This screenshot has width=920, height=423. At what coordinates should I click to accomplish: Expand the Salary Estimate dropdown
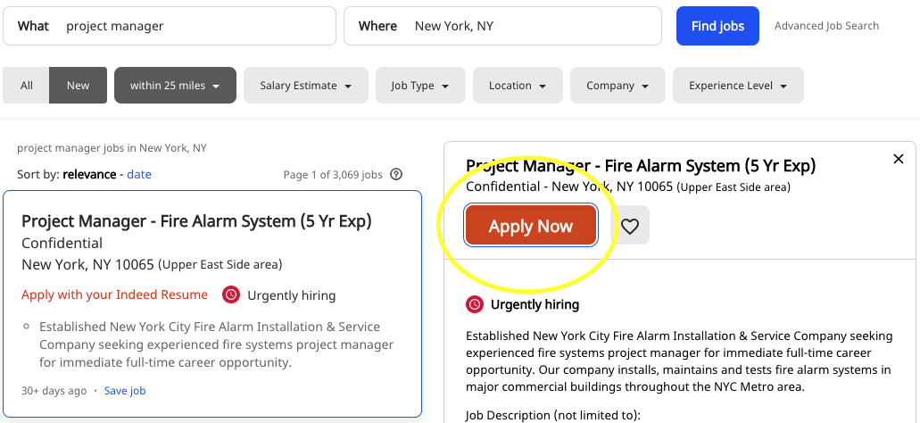pyautogui.click(x=306, y=85)
